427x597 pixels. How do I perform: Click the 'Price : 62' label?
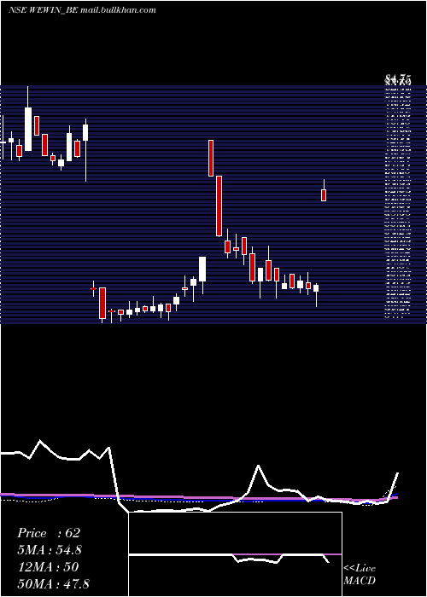pos(49,533)
